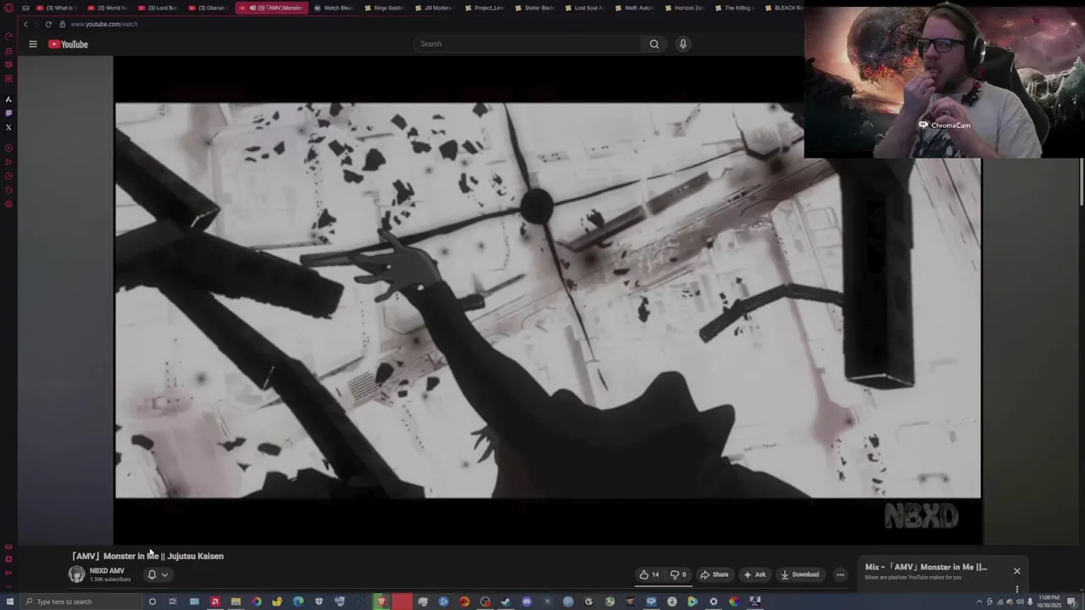Open Steam from the taskbar
The width and height of the screenshot is (1085, 610).
[x=506, y=602]
